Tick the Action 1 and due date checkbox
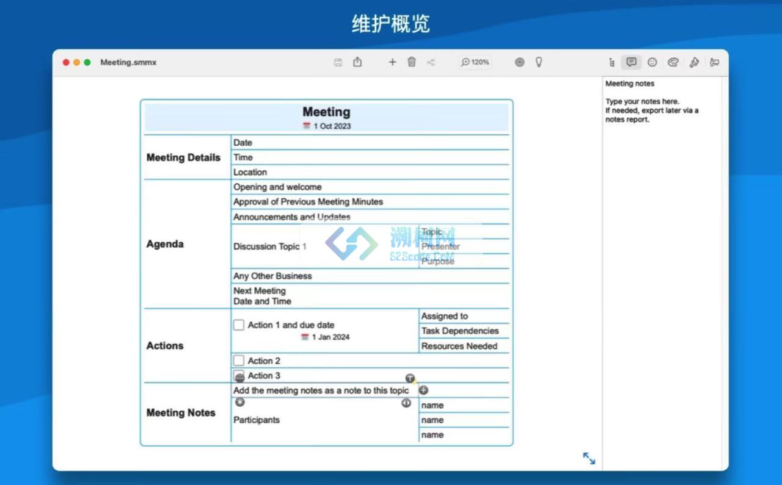Viewport: 782px width, 485px height. coord(239,325)
